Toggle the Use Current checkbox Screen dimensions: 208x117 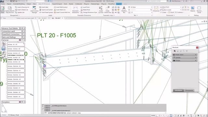click(163, 10)
